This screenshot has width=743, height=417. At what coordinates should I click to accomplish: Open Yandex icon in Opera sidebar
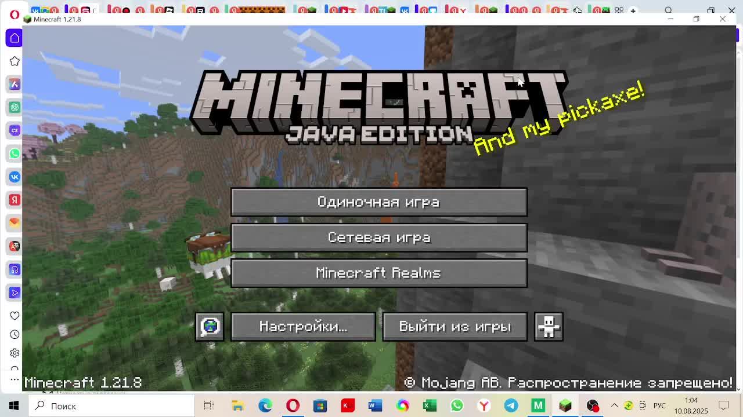point(15,200)
